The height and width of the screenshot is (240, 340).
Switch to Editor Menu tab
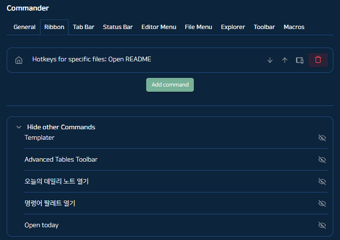click(159, 27)
